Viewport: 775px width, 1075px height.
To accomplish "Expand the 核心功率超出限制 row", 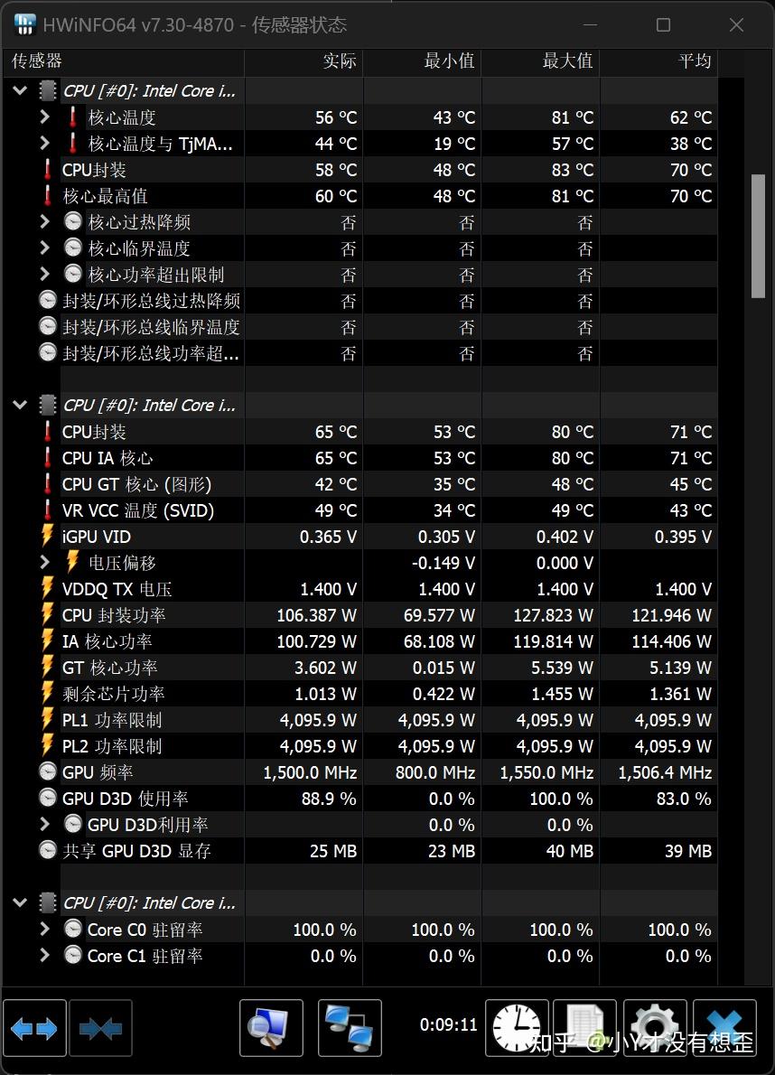I will pos(45,275).
